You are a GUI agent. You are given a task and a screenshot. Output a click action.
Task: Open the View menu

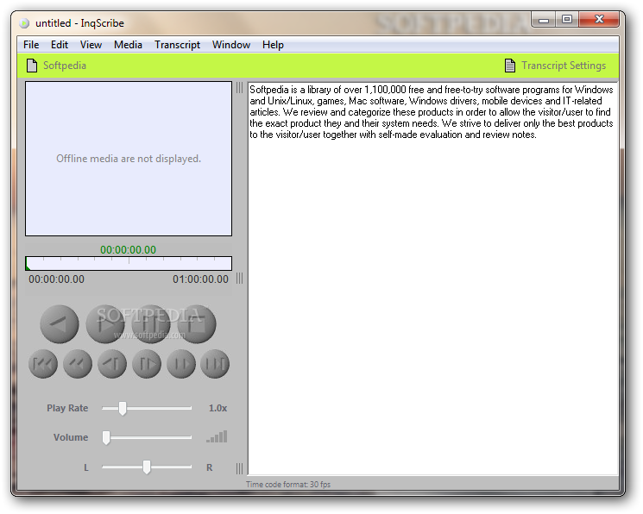click(x=91, y=45)
